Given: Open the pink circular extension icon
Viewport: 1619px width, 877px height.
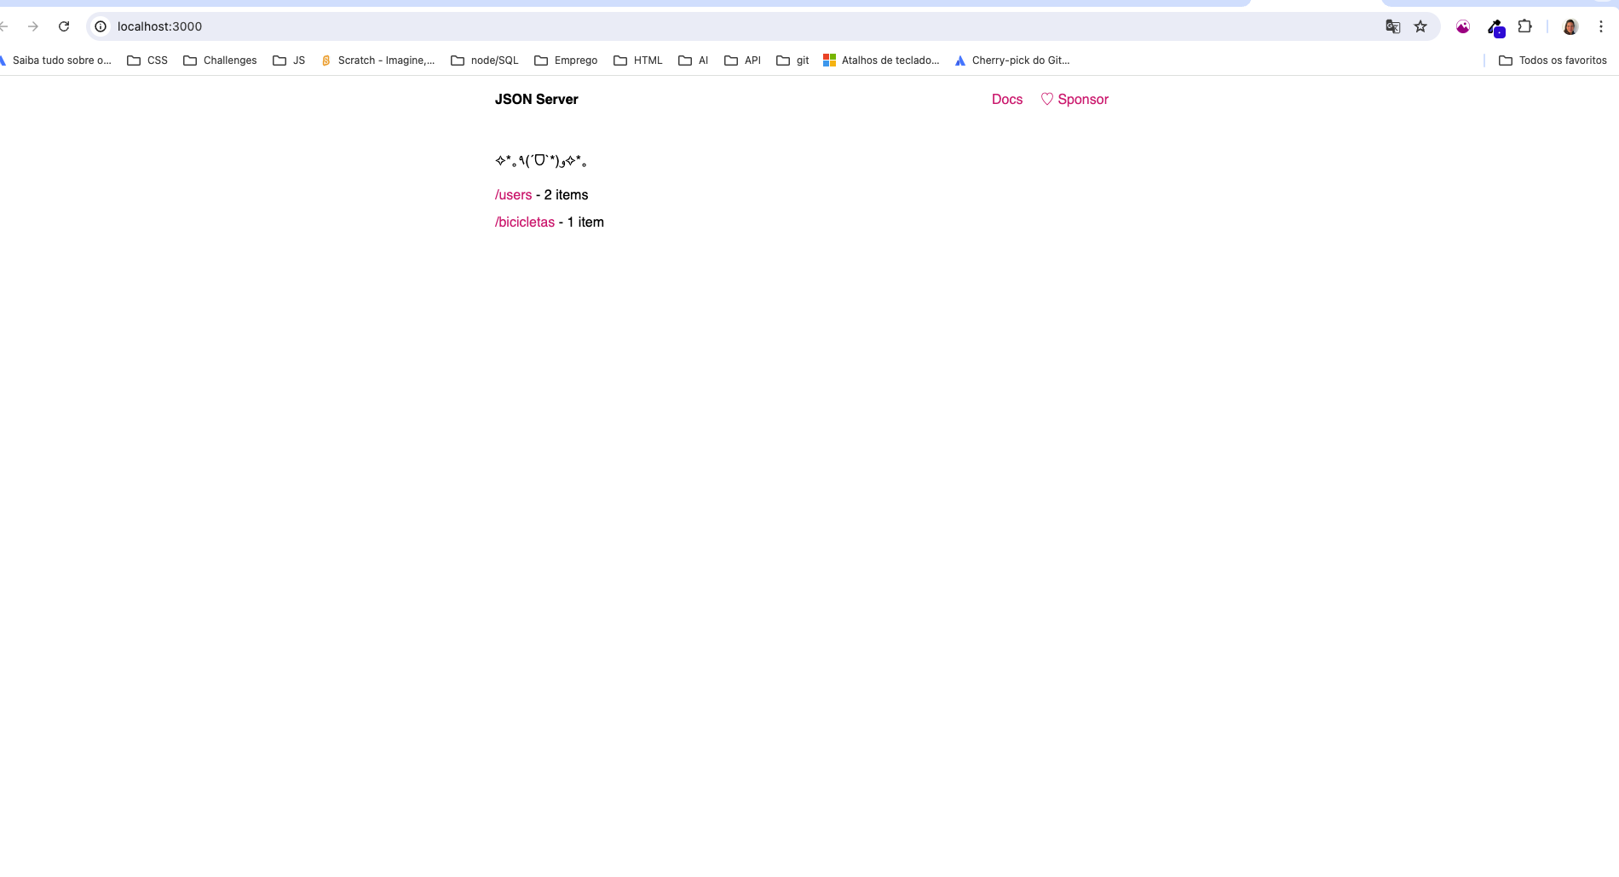Looking at the screenshot, I should pos(1463,26).
